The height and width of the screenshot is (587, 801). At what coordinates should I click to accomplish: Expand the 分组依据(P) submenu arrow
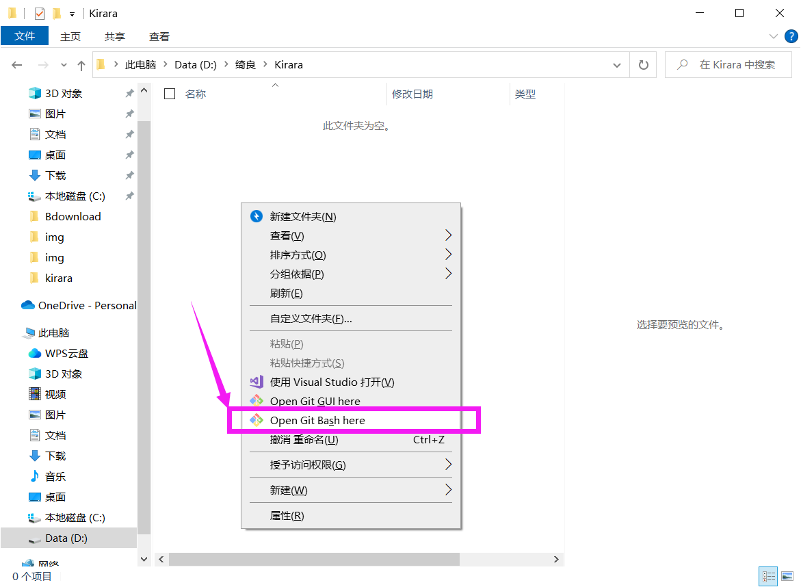point(448,274)
